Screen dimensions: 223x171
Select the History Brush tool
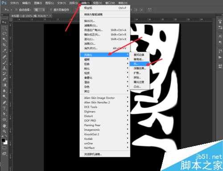coord(4,74)
